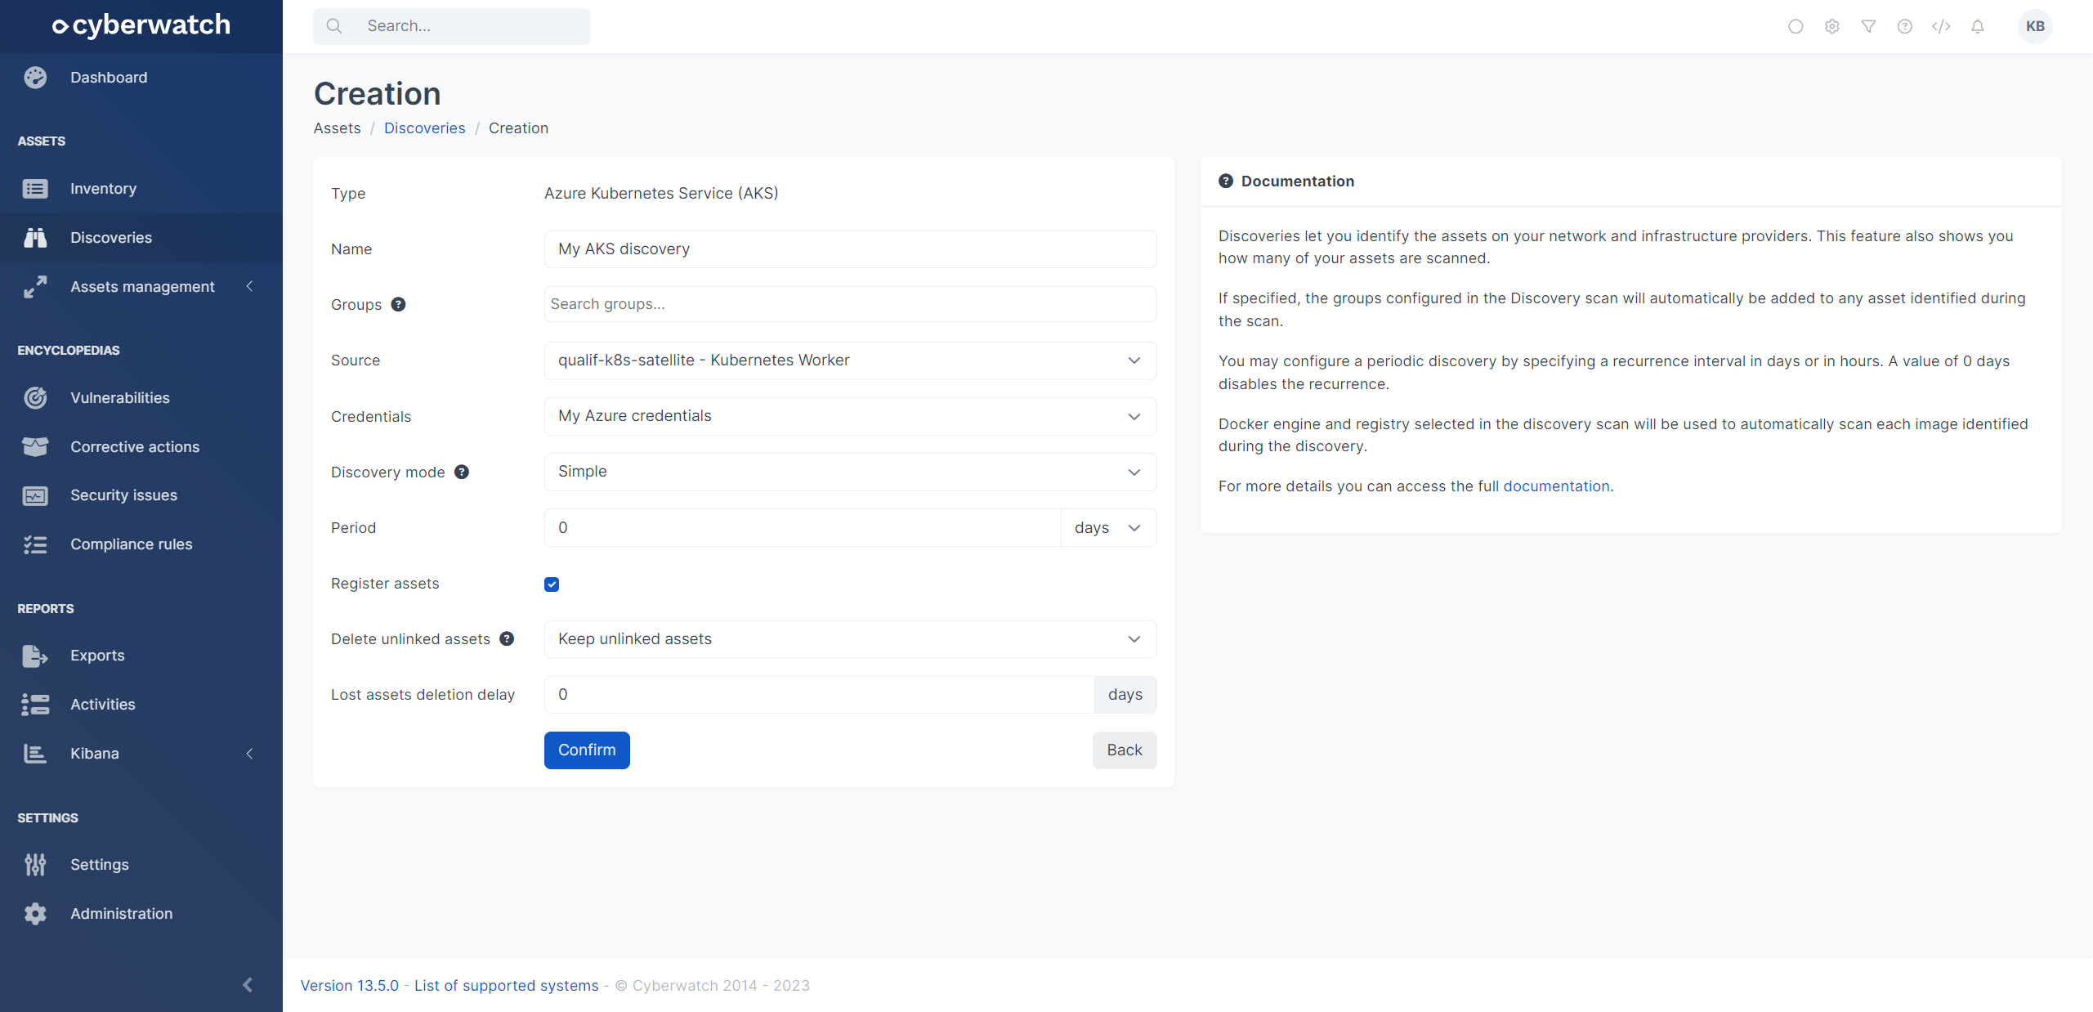This screenshot has height=1012, width=2093.
Task: Expand the Assets management submenu chevron
Action: [x=250, y=286]
